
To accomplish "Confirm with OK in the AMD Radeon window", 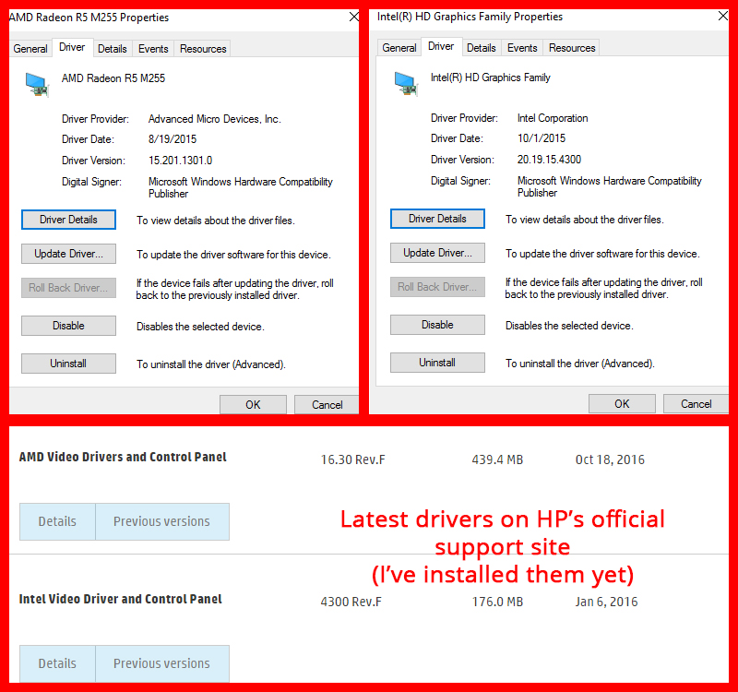I will (x=253, y=405).
